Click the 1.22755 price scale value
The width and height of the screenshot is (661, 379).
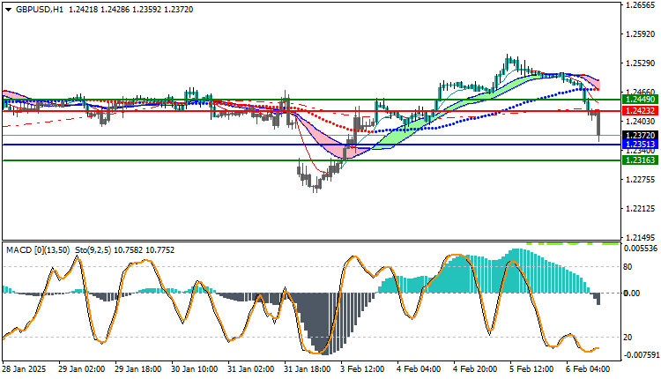click(641, 180)
